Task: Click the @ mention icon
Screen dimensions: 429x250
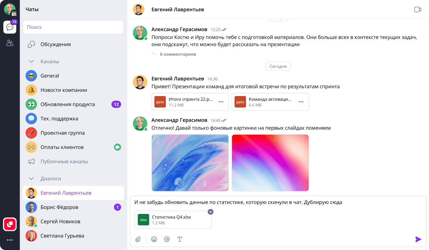Action: pos(167,239)
